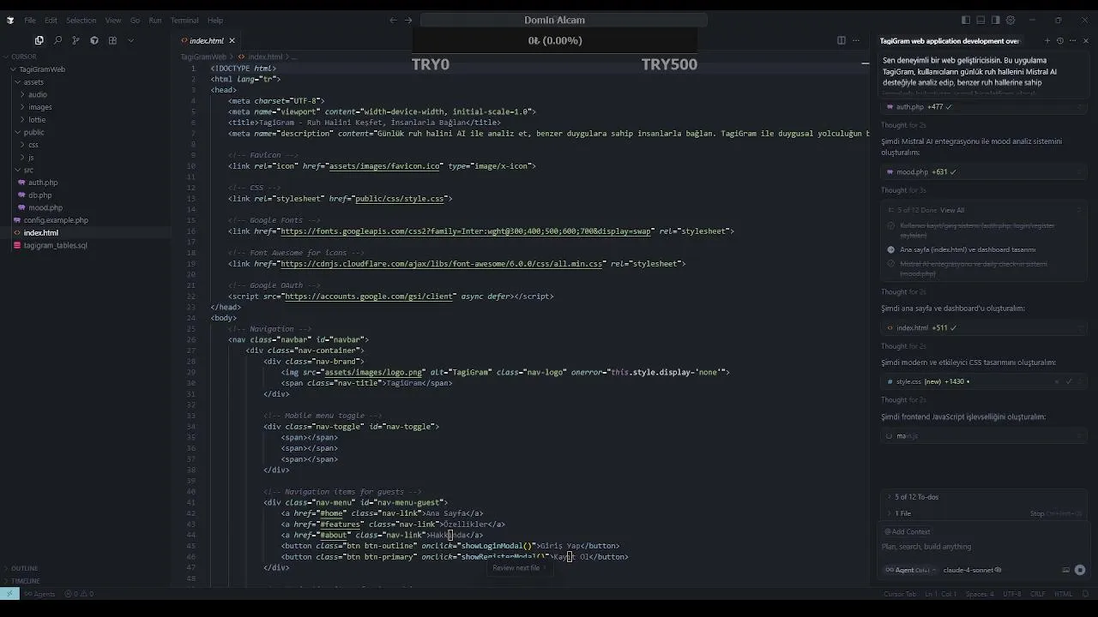Open the Agents status bar item
1098x617 pixels.
(x=39, y=594)
